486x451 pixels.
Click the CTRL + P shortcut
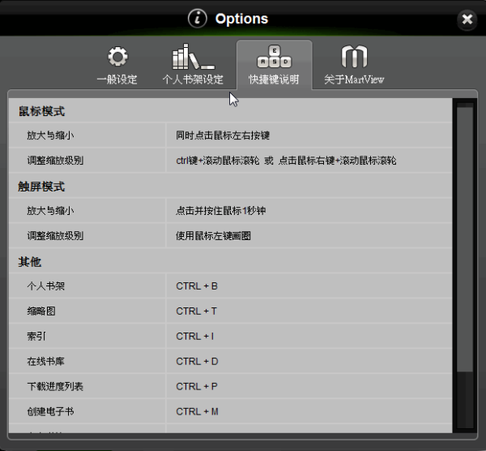coord(197,386)
